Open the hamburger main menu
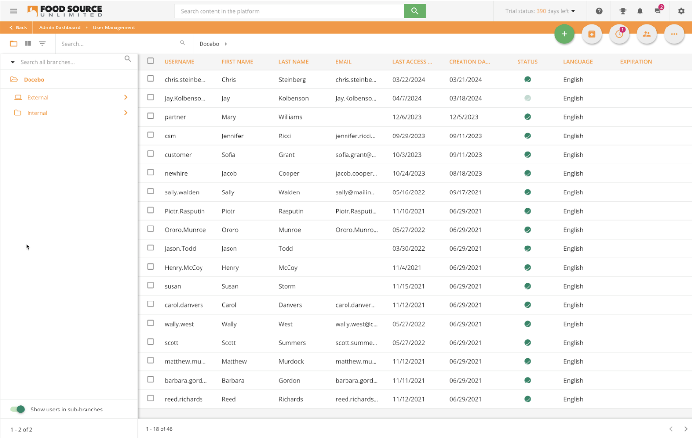Image resolution: width=692 pixels, height=438 pixels. pyautogui.click(x=14, y=11)
